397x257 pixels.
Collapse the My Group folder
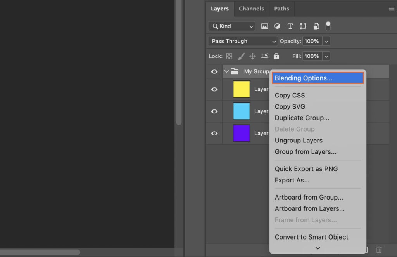coord(226,71)
